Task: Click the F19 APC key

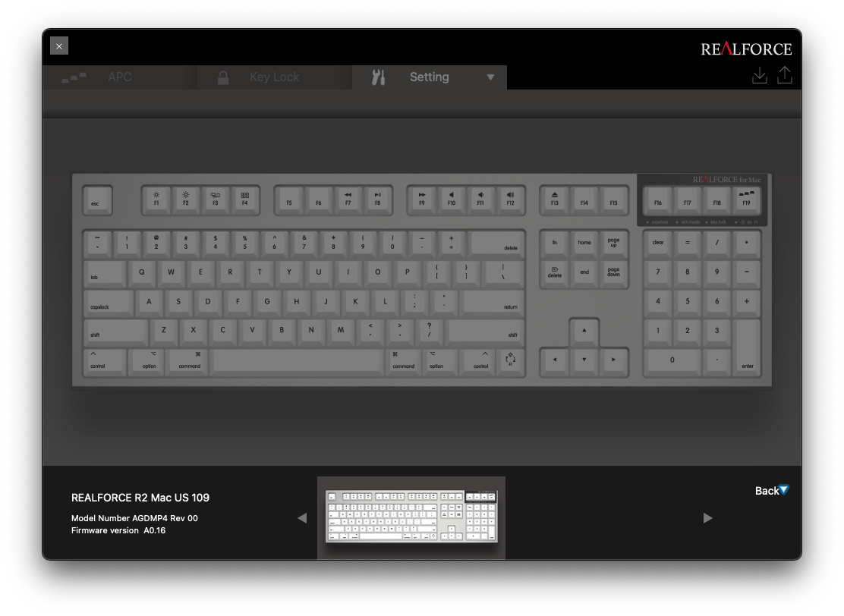Action: coord(747,200)
